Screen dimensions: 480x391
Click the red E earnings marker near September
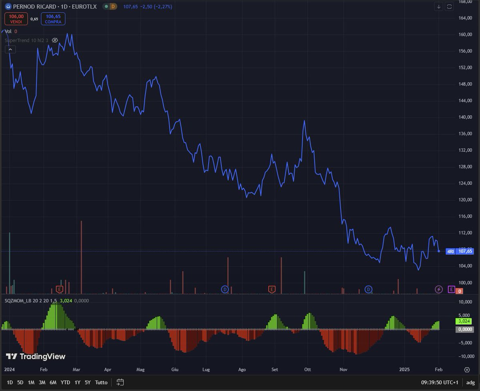click(272, 289)
